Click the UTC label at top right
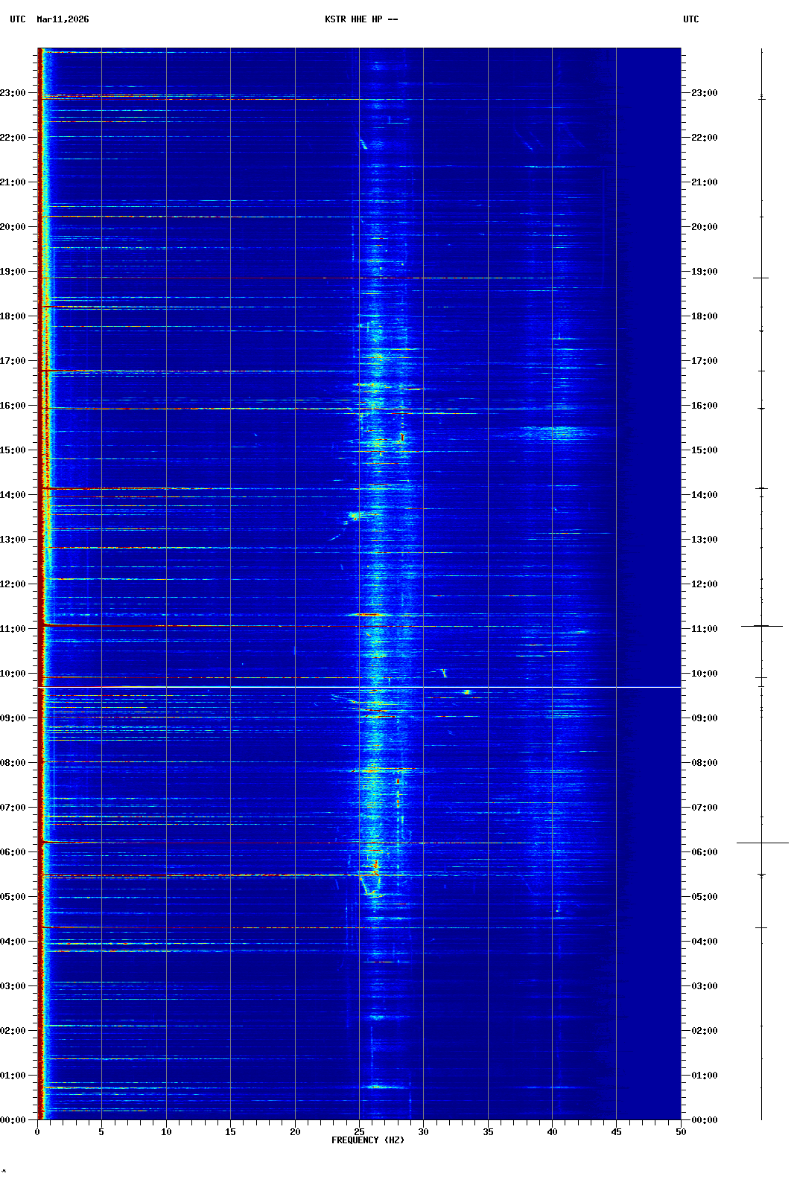 point(690,19)
